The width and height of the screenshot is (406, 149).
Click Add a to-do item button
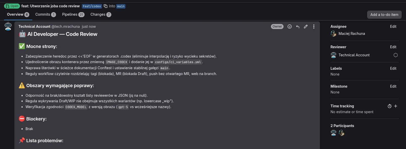[x=384, y=15]
